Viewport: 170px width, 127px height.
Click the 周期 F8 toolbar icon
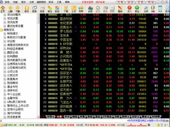pos(112,9)
